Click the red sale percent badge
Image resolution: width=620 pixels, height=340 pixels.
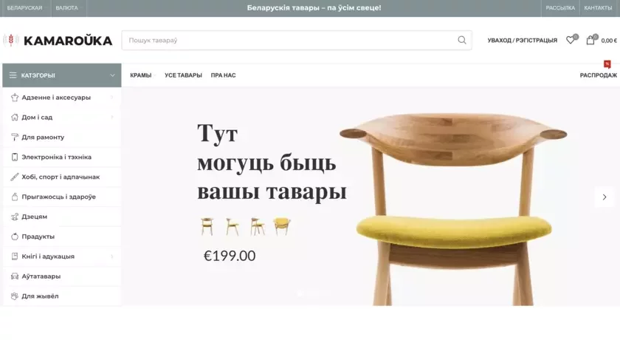coord(607,64)
